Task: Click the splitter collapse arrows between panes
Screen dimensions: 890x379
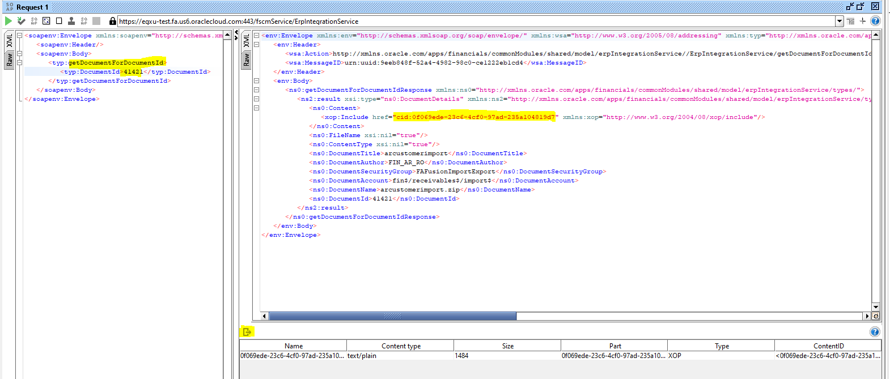Action: point(236,36)
